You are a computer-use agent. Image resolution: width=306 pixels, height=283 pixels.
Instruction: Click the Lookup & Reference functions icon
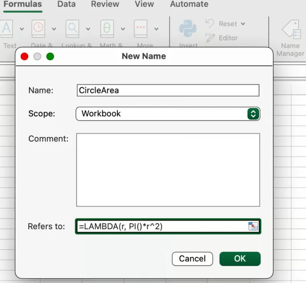[x=72, y=29]
